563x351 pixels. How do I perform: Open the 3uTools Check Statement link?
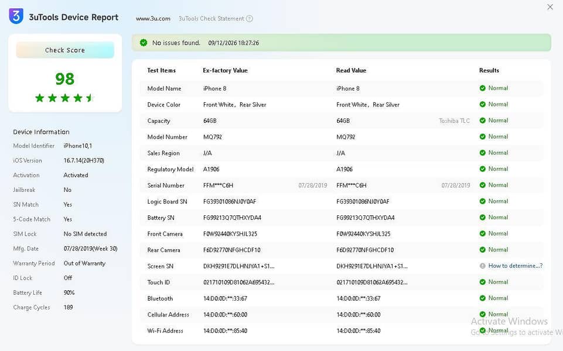211,19
